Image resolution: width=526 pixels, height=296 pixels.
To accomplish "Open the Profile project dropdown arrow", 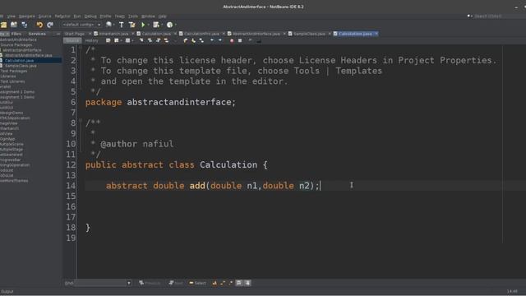I will coord(175,25).
